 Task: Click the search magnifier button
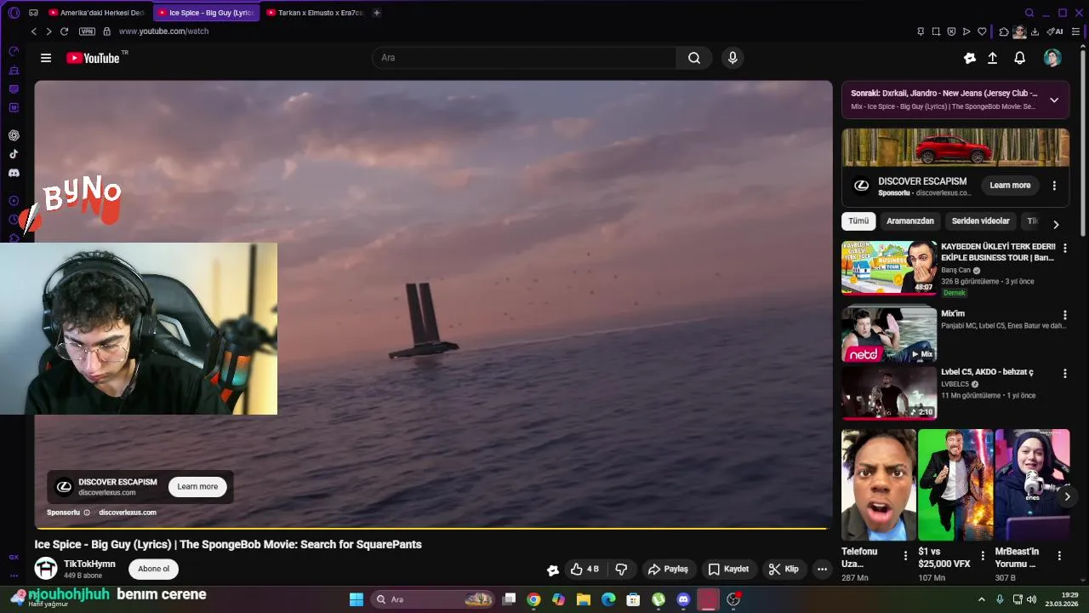[694, 58]
